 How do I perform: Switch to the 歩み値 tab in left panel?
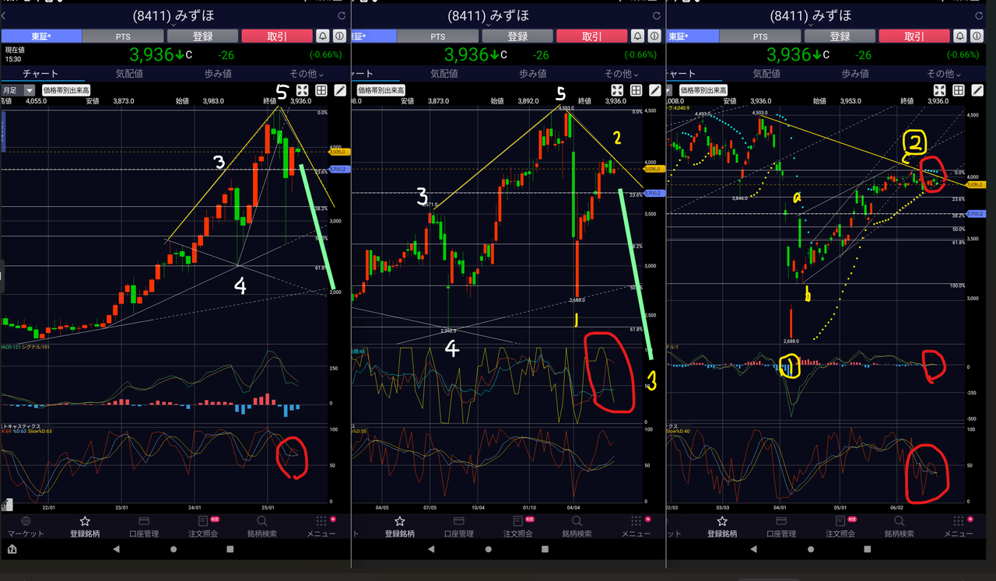pyautogui.click(x=218, y=73)
